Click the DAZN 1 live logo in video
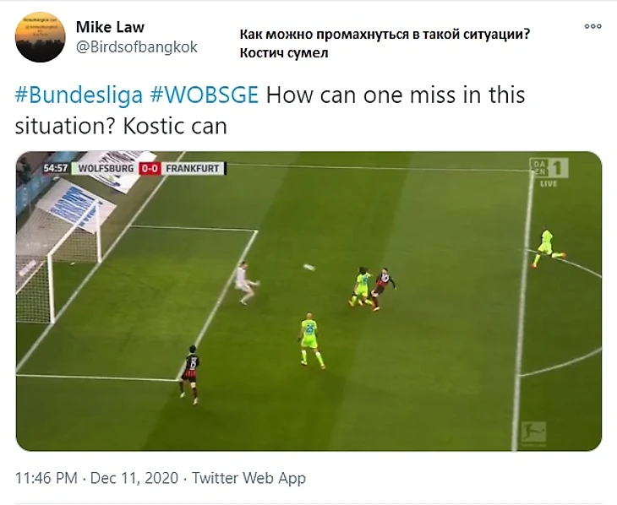The height and width of the screenshot is (505, 617). (549, 172)
